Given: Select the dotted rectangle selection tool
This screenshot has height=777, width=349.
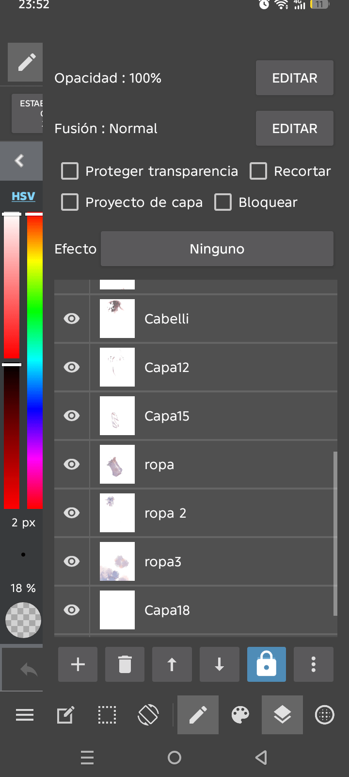Looking at the screenshot, I should (x=107, y=715).
